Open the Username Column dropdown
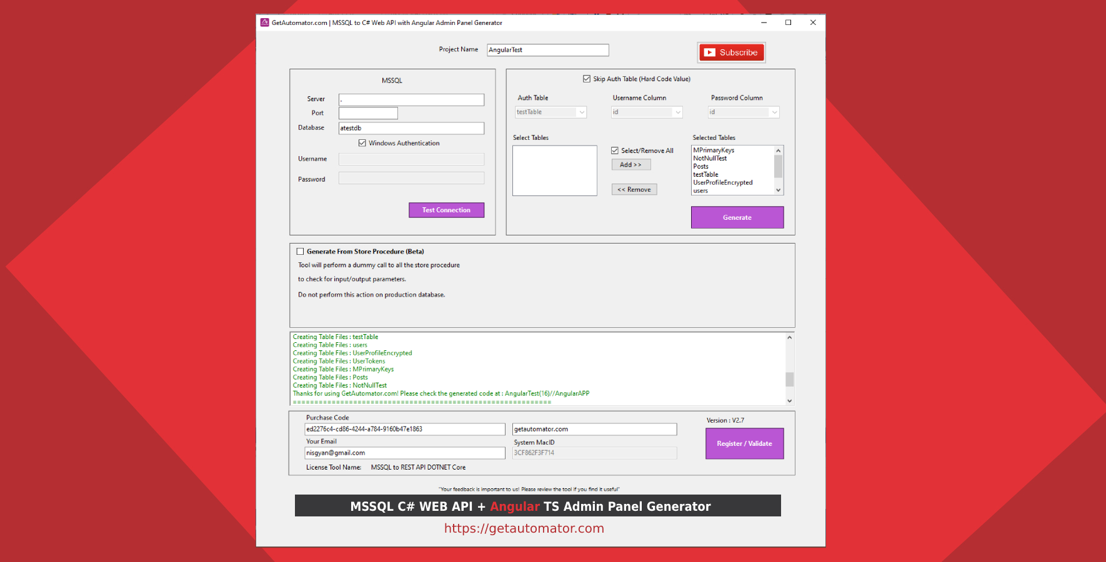 tap(647, 112)
